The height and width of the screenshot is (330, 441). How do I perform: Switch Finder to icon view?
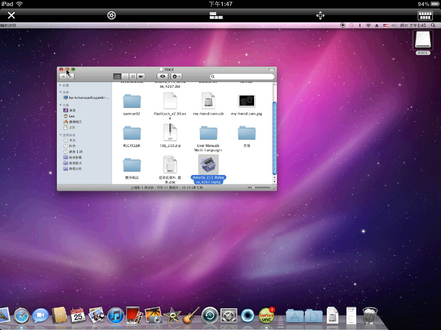click(x=117, y=76)
